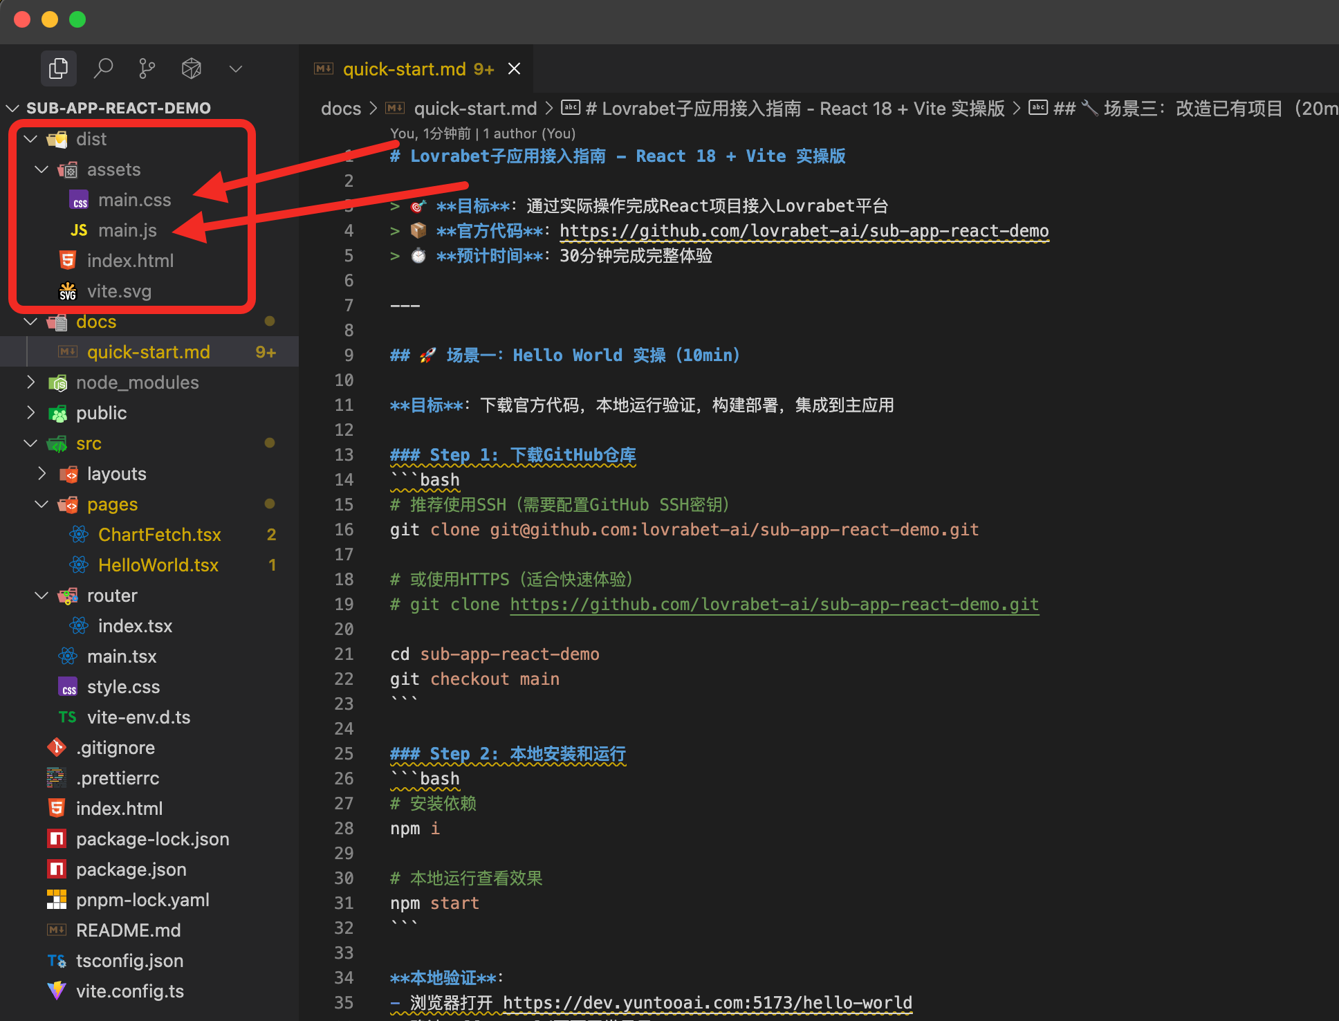The image size is (1339, 1021).
Task: Expand the node_modules folder
Action: [30, 383]
